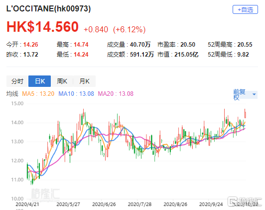Switch to 分时 intraday chart tab
265x210 pixels.
(x=17, y=81)
